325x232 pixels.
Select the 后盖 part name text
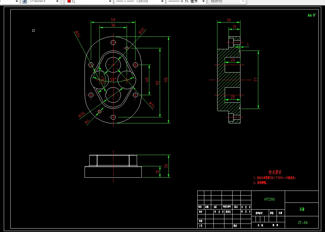coord(302,209)
